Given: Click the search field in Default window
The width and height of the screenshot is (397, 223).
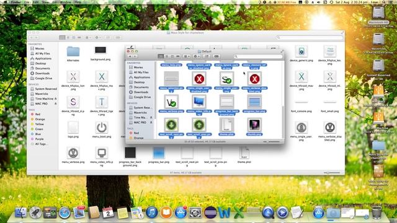Looking at the screenshot, I should coord(258,56).
